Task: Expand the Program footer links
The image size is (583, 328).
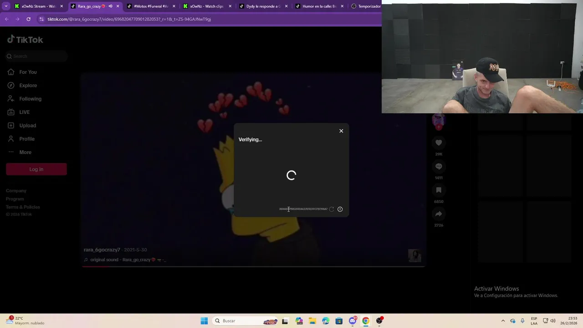Action: 15,199
